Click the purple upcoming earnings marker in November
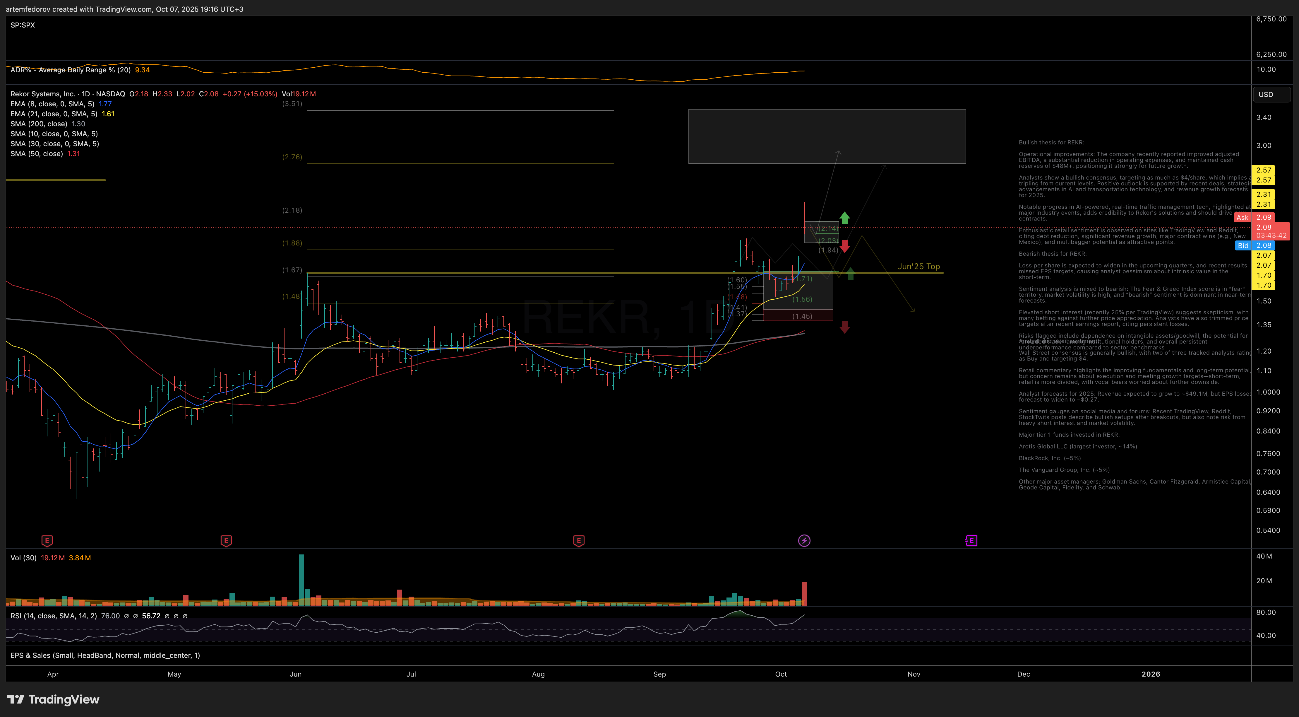1299x717 pixels. pos(971,541)
